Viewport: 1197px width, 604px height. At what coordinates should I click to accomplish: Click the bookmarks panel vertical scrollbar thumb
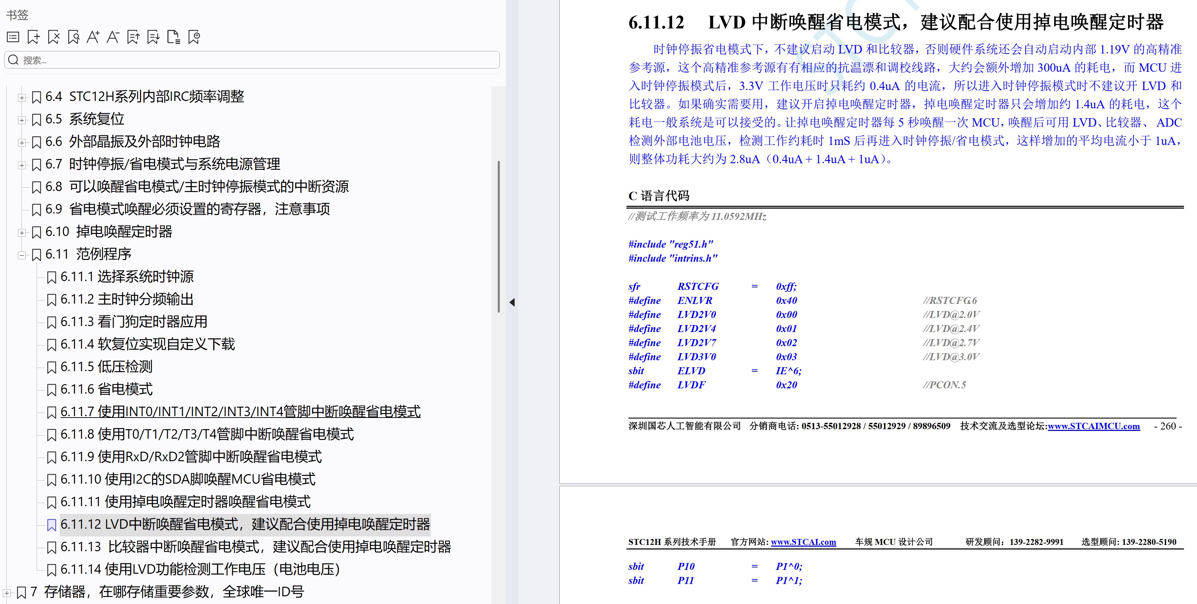498,236
